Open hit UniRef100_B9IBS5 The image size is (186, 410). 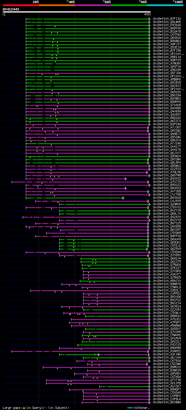(167, 83)
